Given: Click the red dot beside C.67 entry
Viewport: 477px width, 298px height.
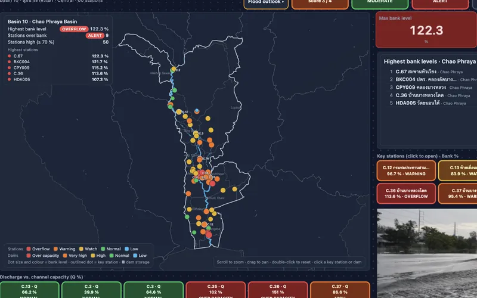Looking at the screenshot, I should pyautogui.click(x=10, y=56).
